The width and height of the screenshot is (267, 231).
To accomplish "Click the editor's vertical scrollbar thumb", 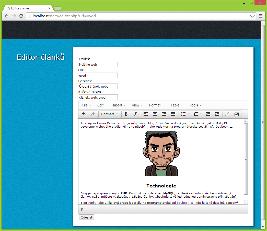I will click(246, 158).
